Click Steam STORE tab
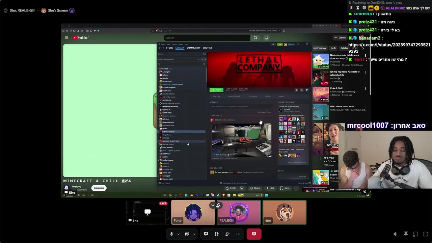Image resolution: width=432 pixels, height=243 pixels. 169,48
